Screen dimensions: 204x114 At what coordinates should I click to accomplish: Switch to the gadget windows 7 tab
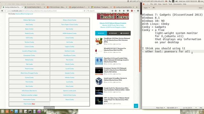[79, 7]
